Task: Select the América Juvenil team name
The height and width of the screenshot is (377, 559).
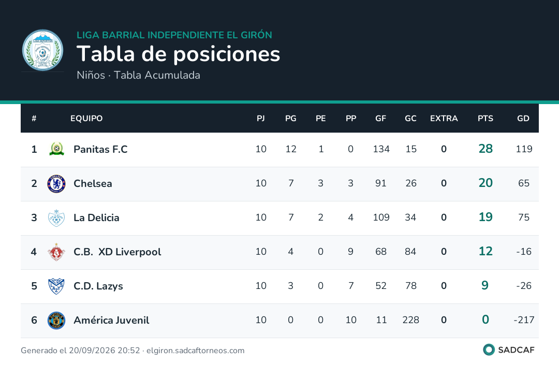Action: [x=111, y=320]
